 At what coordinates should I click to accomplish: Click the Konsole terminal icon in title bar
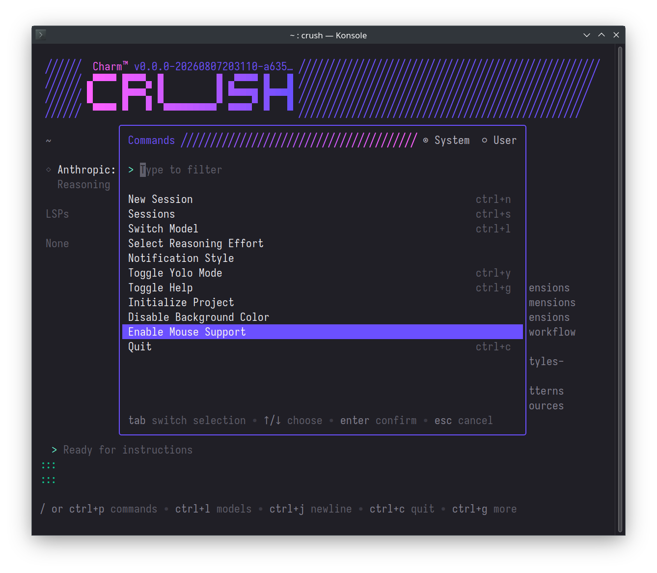click(x=41, y=34)
